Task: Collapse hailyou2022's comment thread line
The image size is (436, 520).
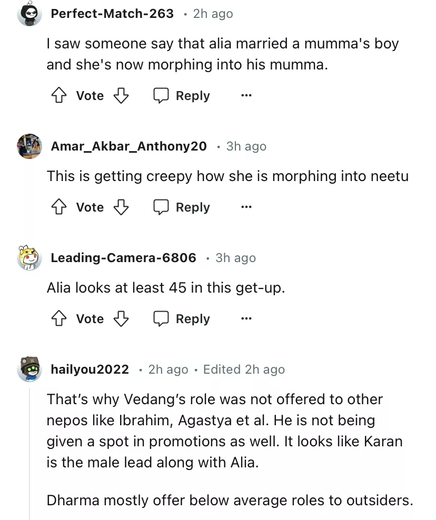Action: [x=29, y=453]
